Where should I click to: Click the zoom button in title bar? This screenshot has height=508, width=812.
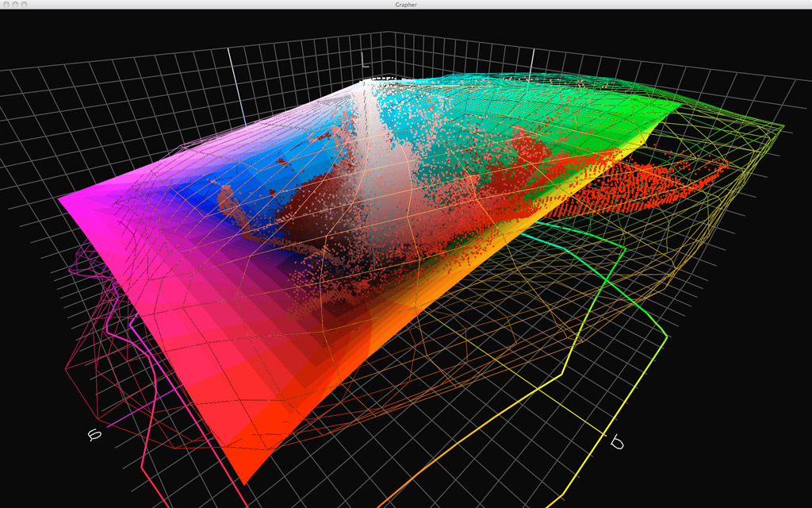(24, 5)
